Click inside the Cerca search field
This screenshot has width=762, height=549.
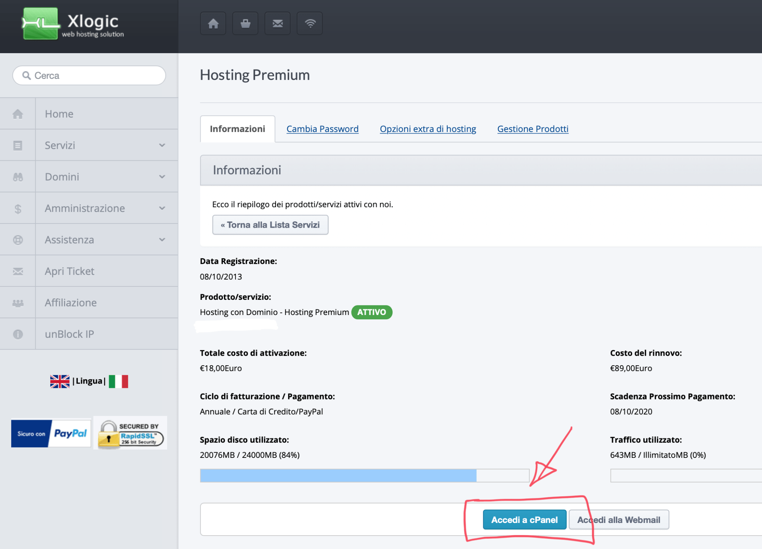coord(89,75)
